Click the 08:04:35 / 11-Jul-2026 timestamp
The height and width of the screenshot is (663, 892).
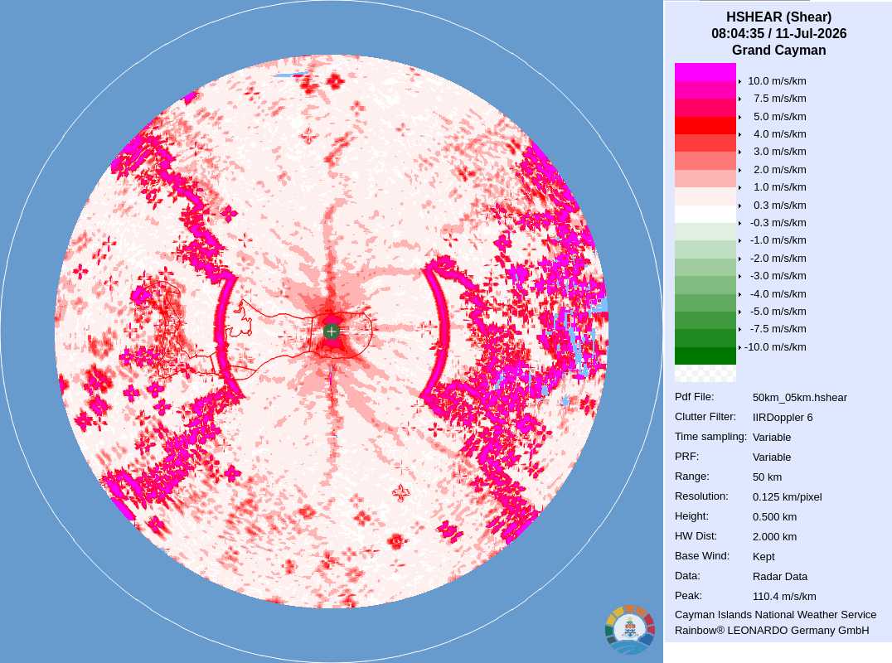778,33
